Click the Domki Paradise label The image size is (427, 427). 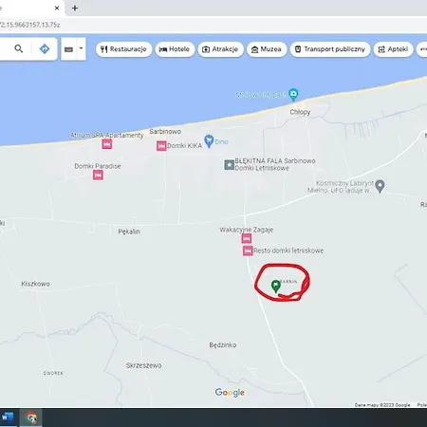[98, 166]
